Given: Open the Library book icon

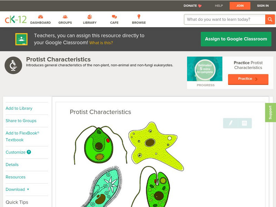Looking at the screenshot, I should pos(90,17).
